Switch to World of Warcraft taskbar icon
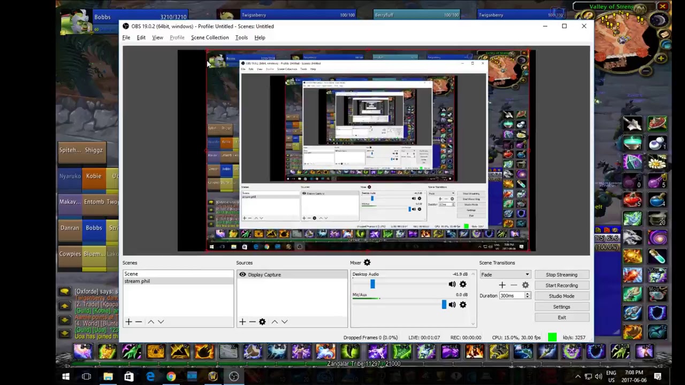The width and height of the screenshot is (685, 385). (x=213, y=377)
